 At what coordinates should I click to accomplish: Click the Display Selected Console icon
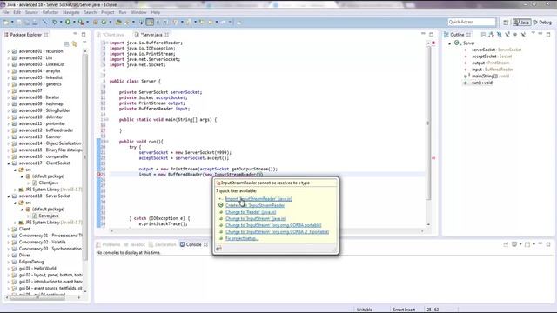[x=514, y=244]
